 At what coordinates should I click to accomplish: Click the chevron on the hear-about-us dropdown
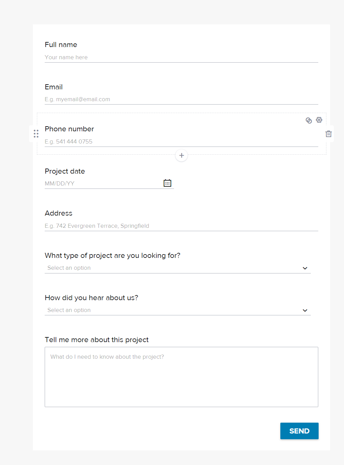coord(305,310)
